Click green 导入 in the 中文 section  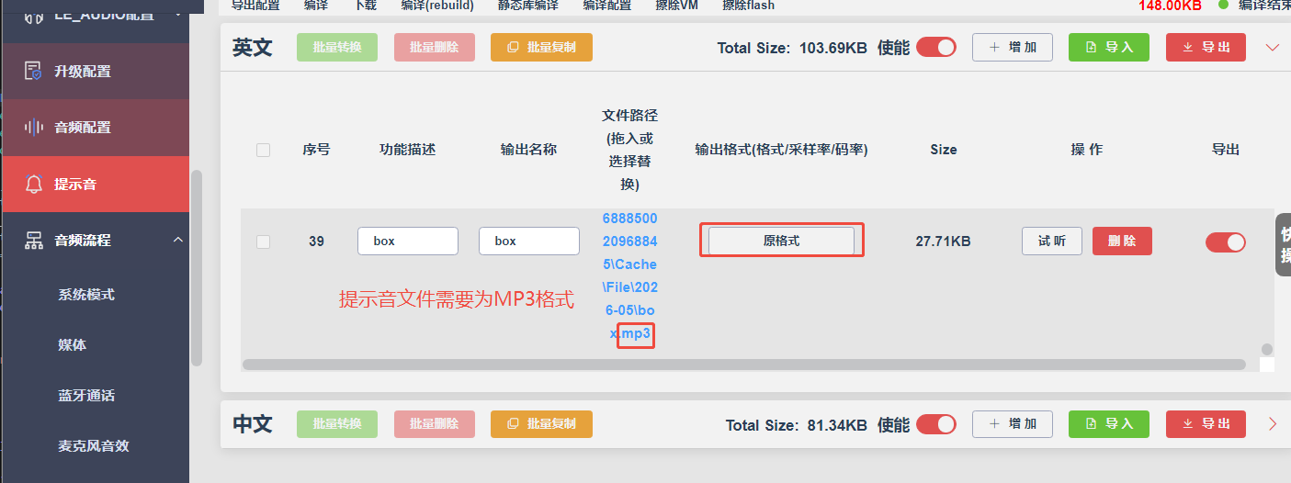click(1109, 424)
